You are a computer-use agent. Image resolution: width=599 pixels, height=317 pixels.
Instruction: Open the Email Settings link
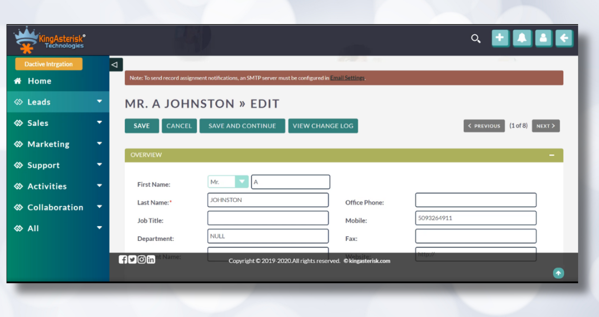coord(347,78)
